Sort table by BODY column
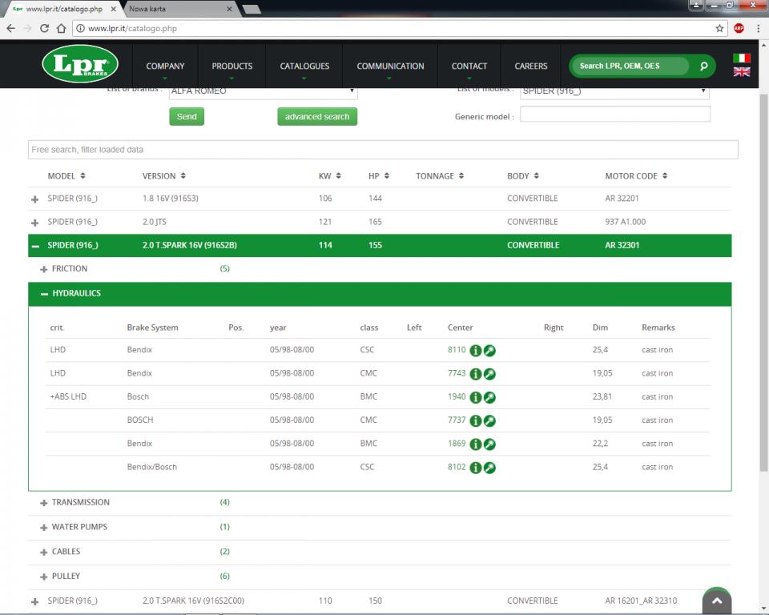Image resolution: width=769 pixels, height=615 pixels. (x=536, y=175)
